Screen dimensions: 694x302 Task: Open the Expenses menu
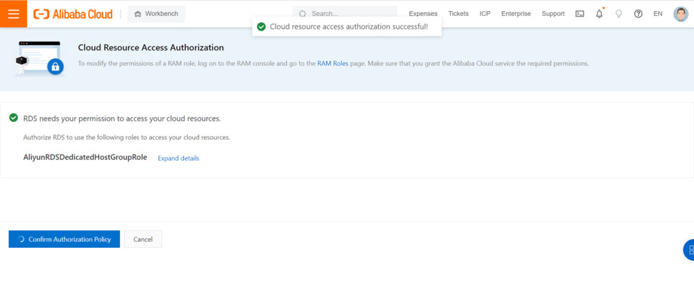click(423, 14)
